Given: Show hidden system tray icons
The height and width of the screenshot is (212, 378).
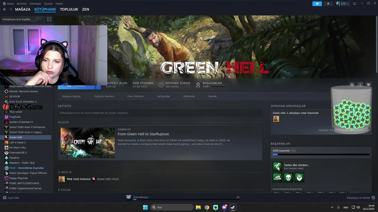Looking at the screenshot, I should tap(332, 207).
